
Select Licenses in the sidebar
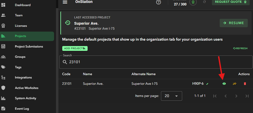coord(21,26)
